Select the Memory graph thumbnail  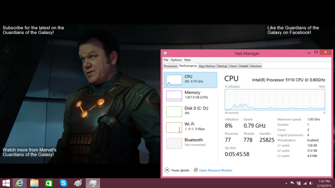(x=174, y=96)
